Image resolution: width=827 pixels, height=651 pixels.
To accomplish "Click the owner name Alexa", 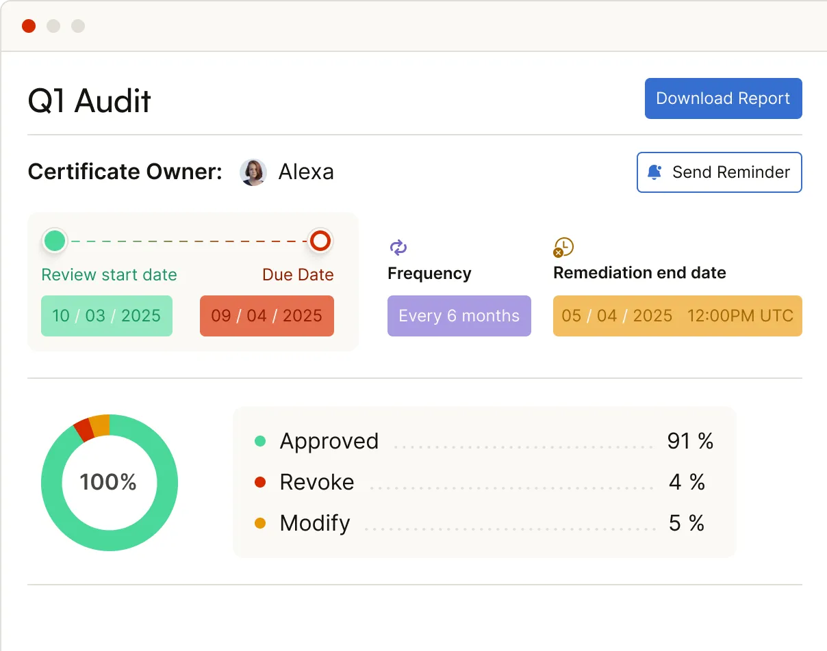I will (306, 172).
